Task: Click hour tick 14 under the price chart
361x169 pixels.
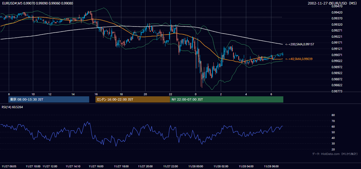Action: click(x=73, y=94)
